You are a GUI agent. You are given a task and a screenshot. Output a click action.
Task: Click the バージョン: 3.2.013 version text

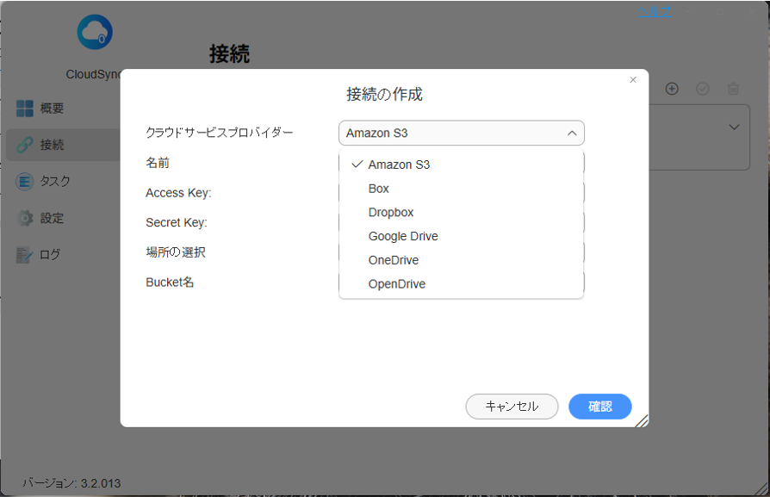pyautogui.click(x=71, y=483)
